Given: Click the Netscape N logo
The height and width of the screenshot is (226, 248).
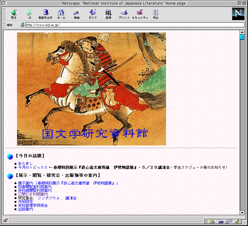Looking at the screenshot, I should [238, 14].
